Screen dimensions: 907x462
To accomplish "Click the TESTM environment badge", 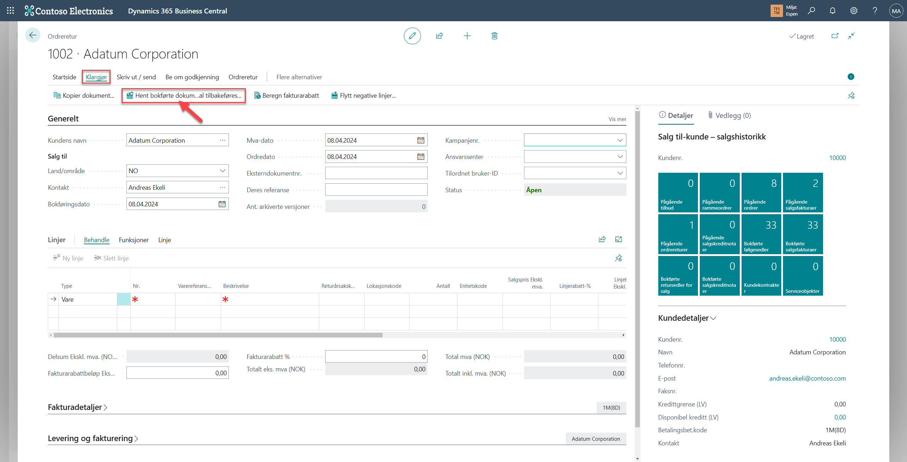I will [777, 11].
